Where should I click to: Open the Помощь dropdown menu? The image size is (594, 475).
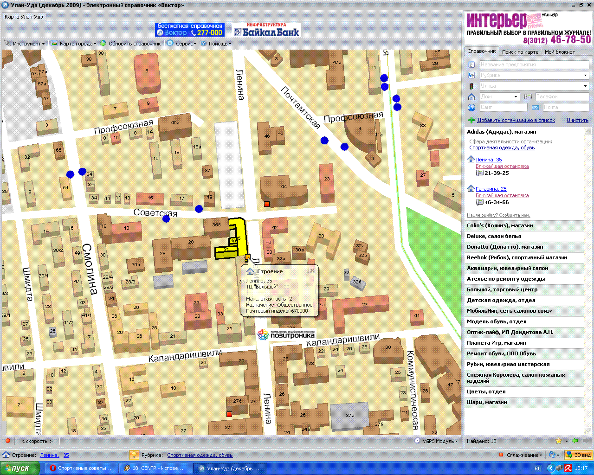(x=216, y=44)
